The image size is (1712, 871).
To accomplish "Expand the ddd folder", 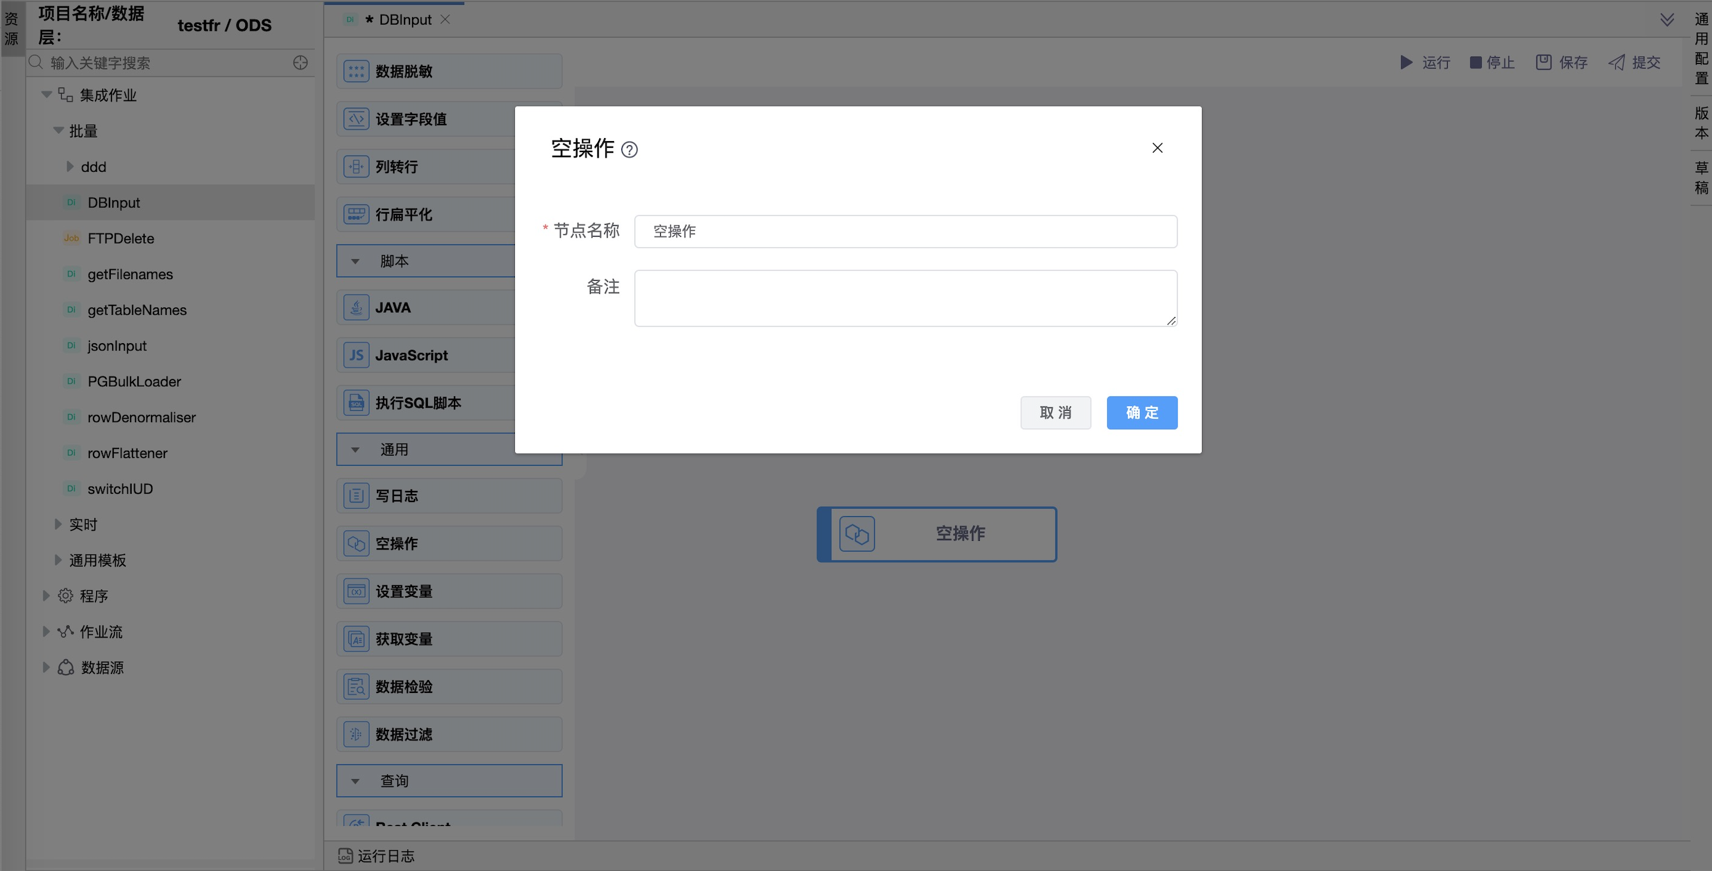I will (x=70, y=167).
